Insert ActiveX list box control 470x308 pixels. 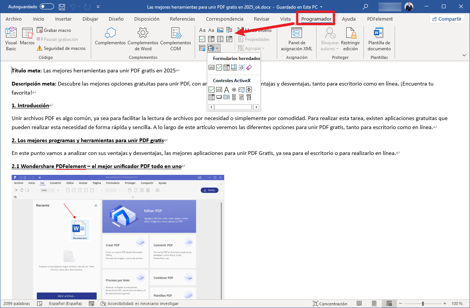click(x=227, y=97)
